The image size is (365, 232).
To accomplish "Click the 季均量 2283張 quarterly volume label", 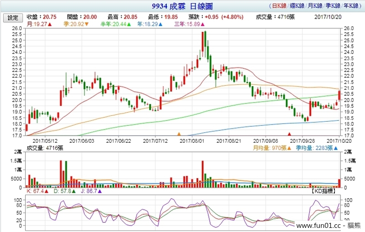I will [317, 148].
